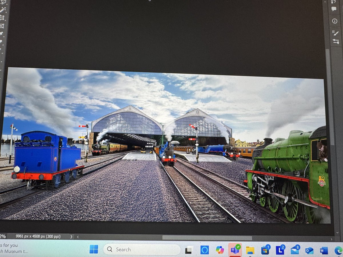Open the Windows Start menu
This screenshot has width=343, height=257.
(94, 249)
